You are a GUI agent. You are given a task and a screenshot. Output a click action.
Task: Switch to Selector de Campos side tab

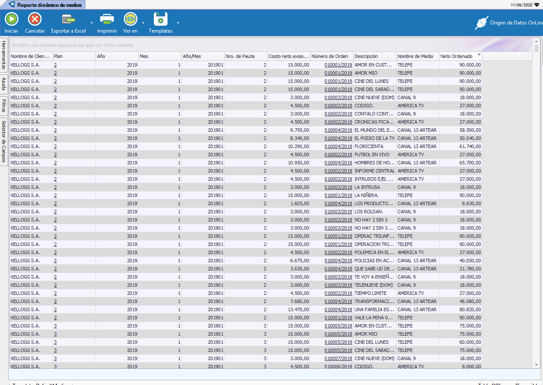point(4,141)
